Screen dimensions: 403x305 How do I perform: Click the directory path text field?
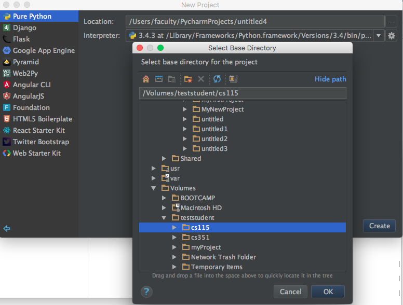[x=243, y=93]
